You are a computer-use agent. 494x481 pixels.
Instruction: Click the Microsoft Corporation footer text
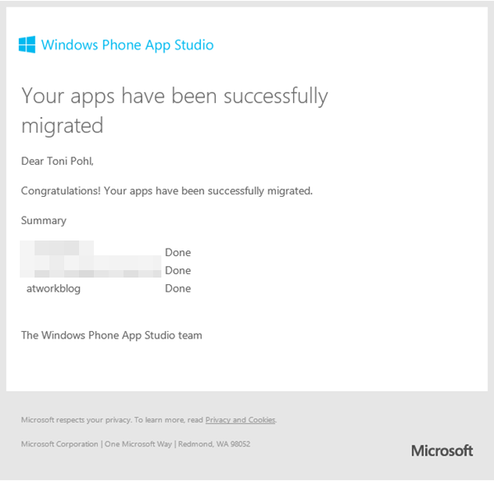tap(59, 444)
